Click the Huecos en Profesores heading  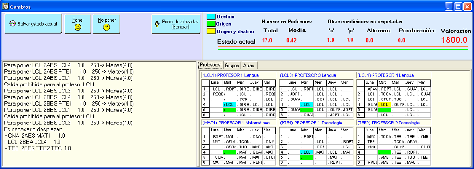286,22
